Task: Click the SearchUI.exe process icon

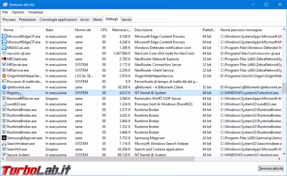Action: point(4,149)
